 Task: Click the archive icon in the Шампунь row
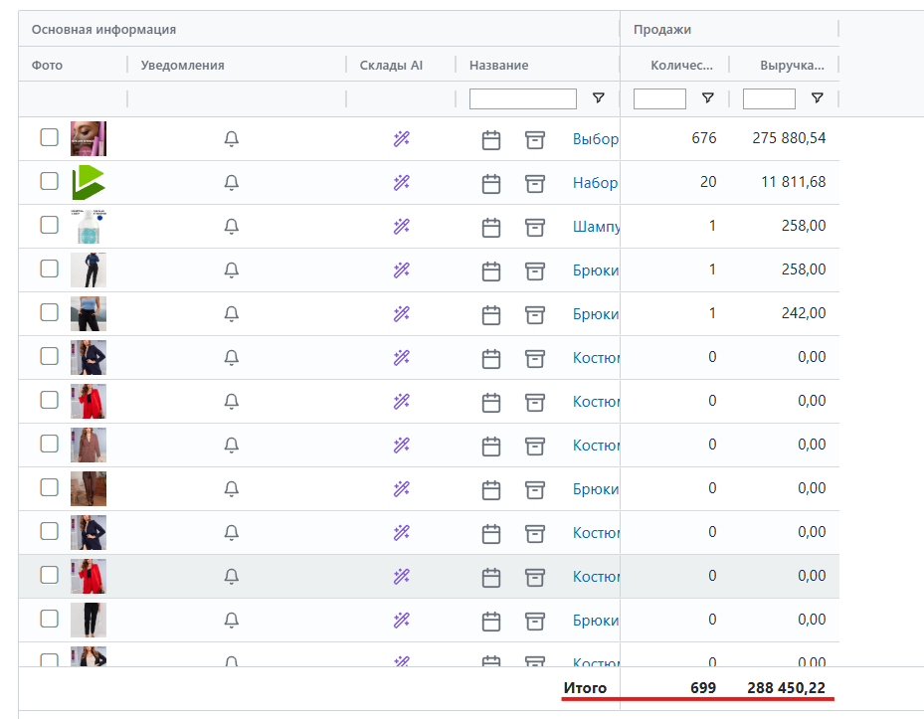(x=535, y=228)
